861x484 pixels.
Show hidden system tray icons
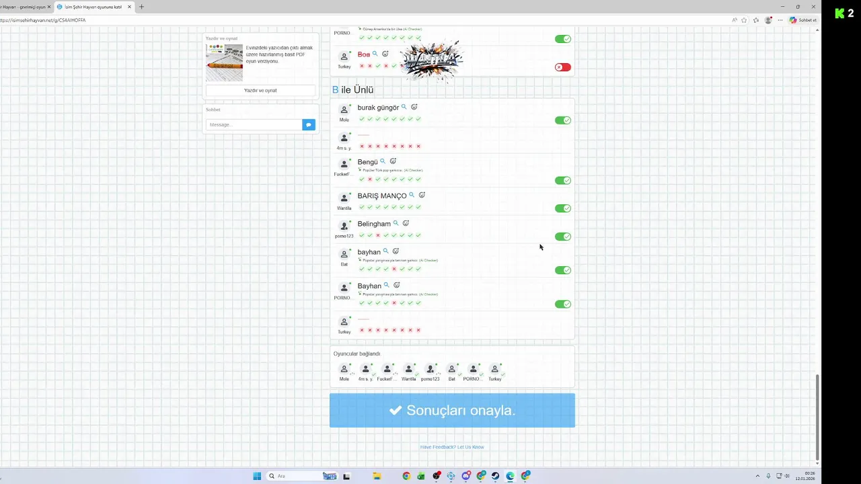[x=757, y=476]
